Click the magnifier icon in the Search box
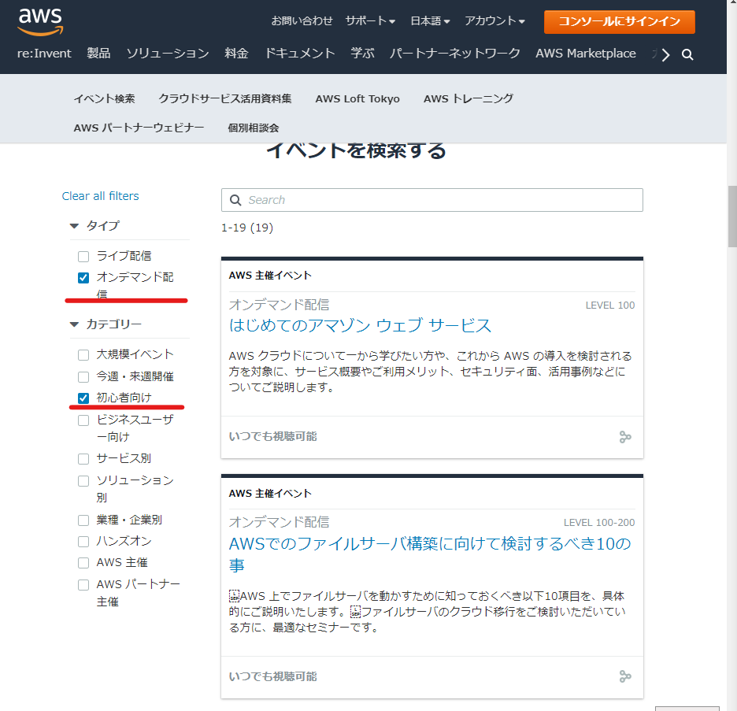737x711 pixels. coord(235,200)
